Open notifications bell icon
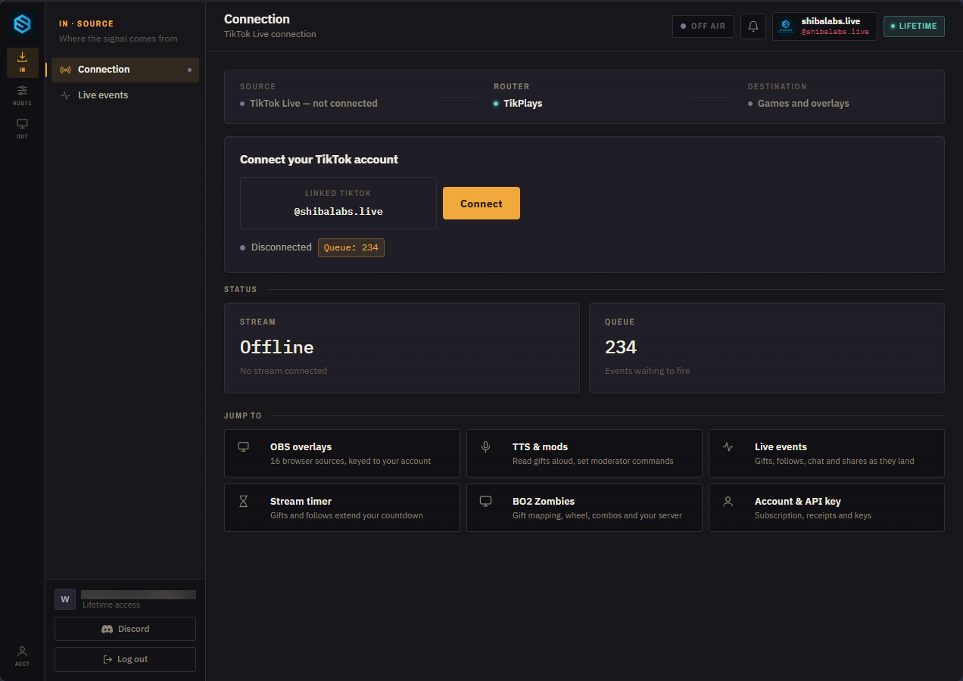The image size is (963, 681). pyautogui.click(x=753, y=26)
